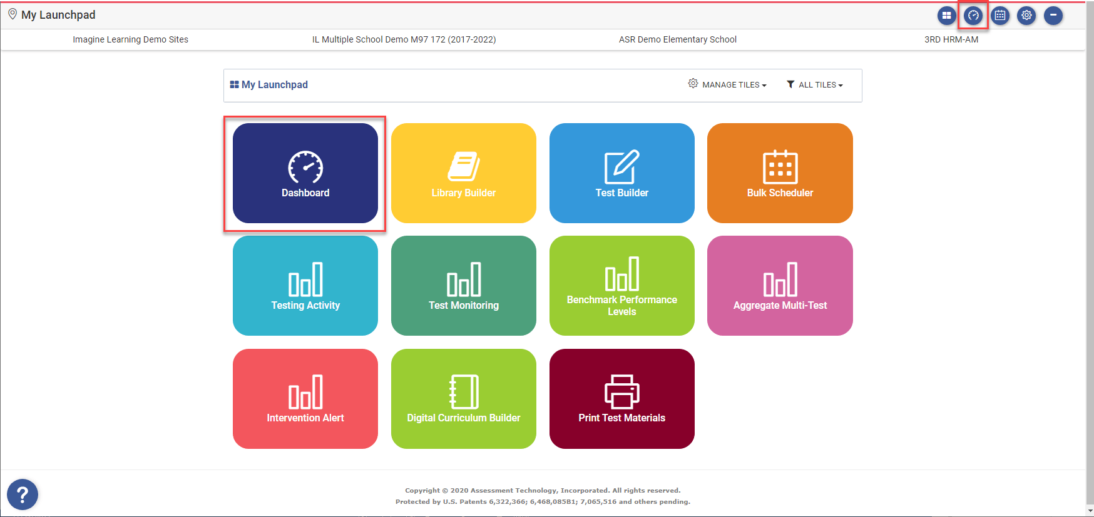Click the U.S. Patents footer text
The image size is (1094, 517).
tap(543, 501)
